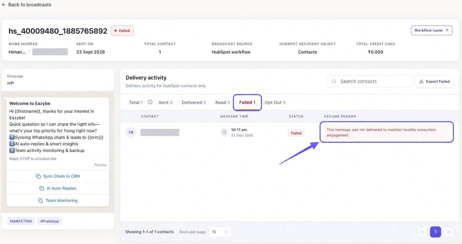Select the Failed tab
Viewport: 462px width, 244px height.
click(247, 102)
